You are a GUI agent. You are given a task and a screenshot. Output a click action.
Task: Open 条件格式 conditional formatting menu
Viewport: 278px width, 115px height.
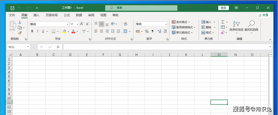point(181,22)
